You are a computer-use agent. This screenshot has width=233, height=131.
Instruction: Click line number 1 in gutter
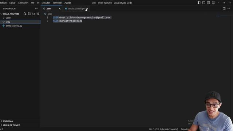(48, 17)
